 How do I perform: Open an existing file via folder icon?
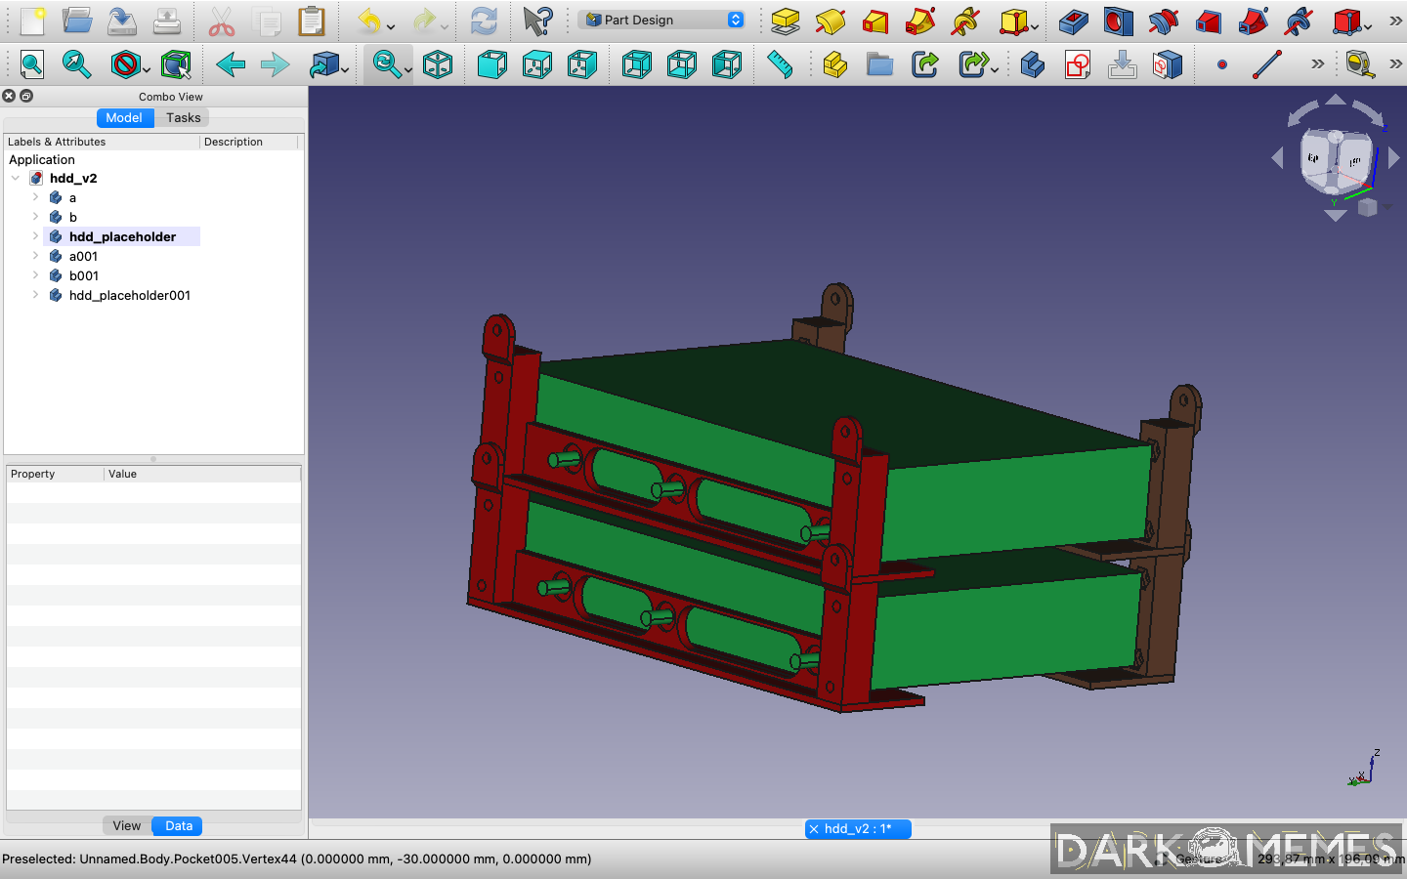point(77,21)
